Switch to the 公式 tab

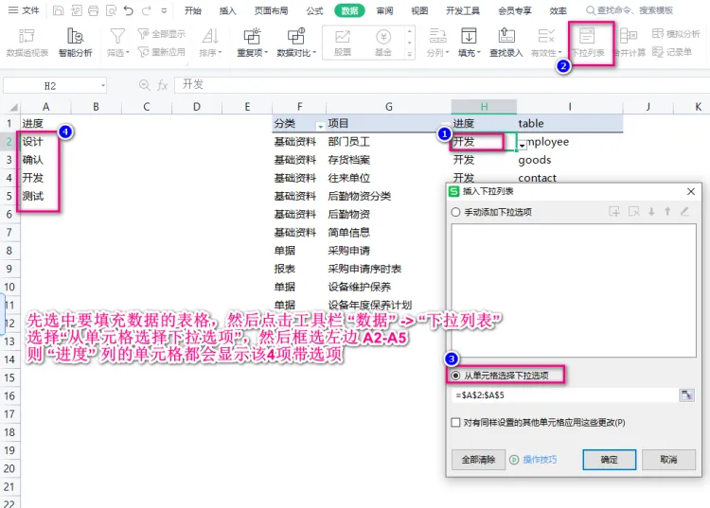pyautogui.click(x=314, y=10)
